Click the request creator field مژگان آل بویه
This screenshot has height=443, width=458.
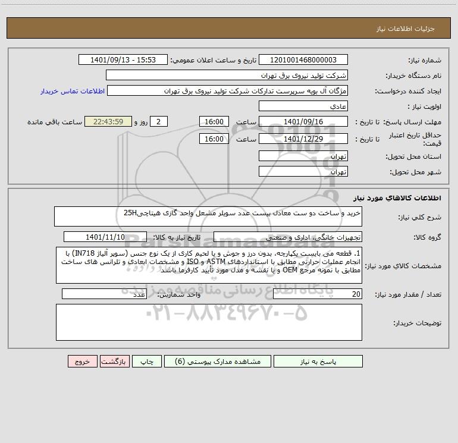pos(228,90)
